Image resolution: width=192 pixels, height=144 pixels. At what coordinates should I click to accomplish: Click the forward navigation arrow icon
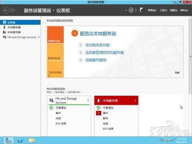click(12, 10)
